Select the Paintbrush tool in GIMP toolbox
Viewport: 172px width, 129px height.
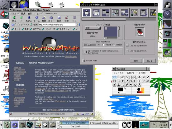144,81
